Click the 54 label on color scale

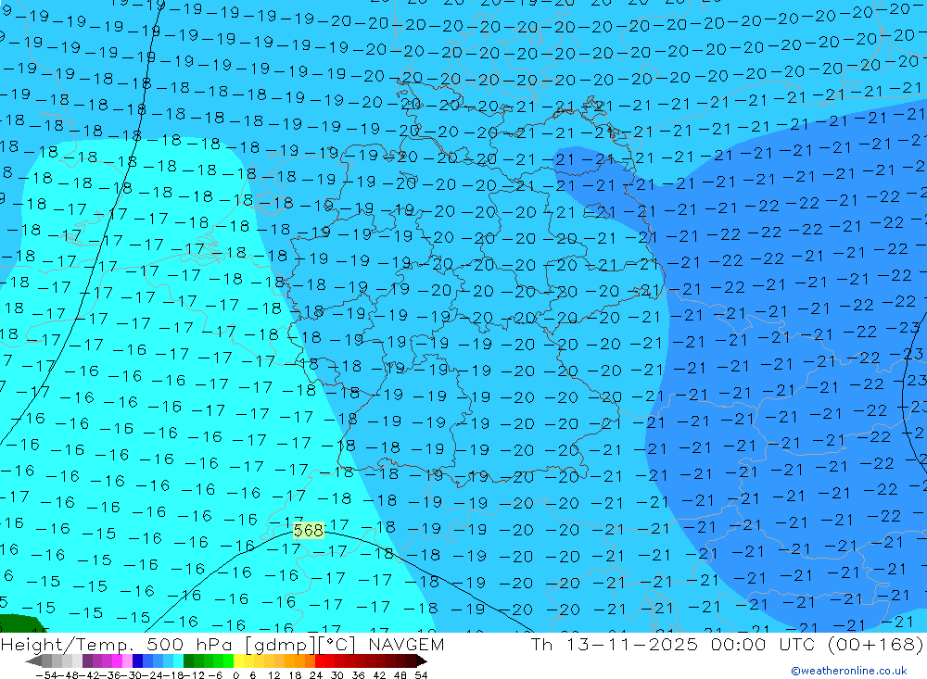click(421, 675)
